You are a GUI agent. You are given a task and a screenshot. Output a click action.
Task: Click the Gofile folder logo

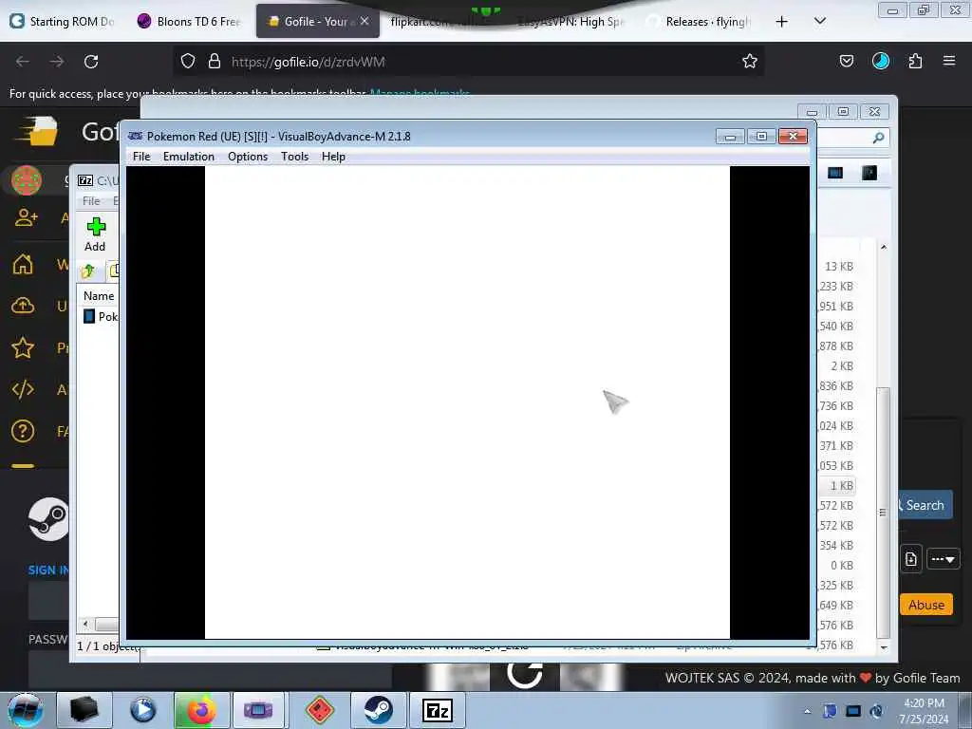38,131
